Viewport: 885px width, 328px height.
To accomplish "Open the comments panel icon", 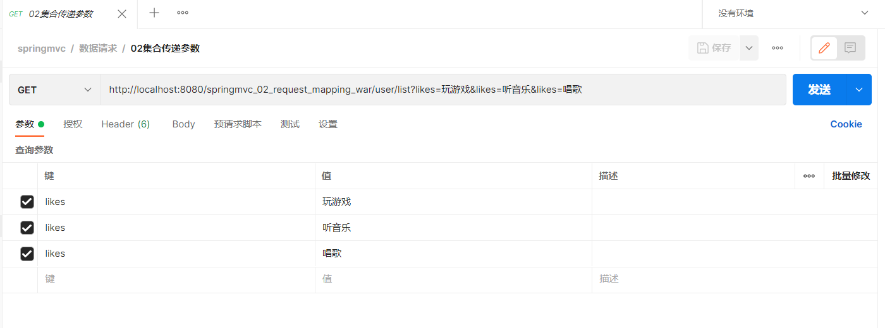I will pos(850,48).
